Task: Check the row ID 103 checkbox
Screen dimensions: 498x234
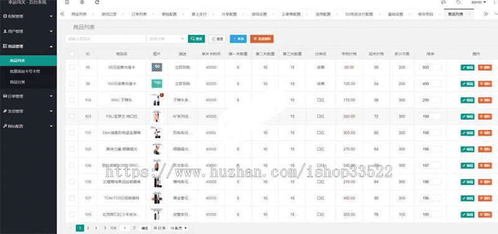Action: [72, 116]
